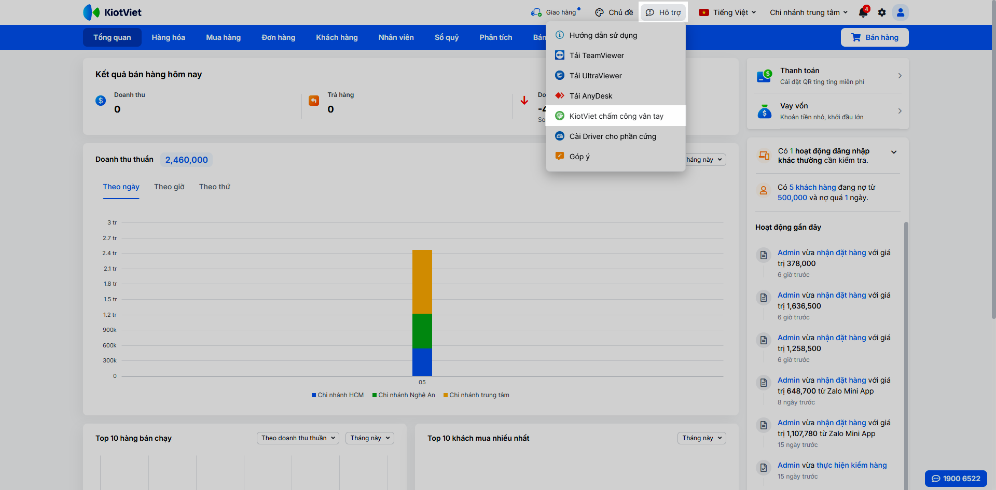Click the Thanh toán QR payment icon
The image size is (996, 490).
(x=765, y=76)
